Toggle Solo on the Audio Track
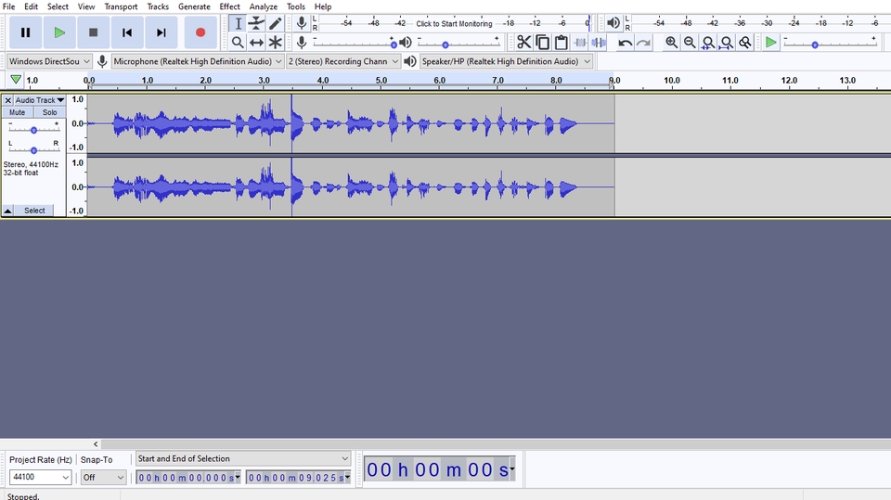The height and width of the screenshot is (500, 891). click(x=49, y=112)
